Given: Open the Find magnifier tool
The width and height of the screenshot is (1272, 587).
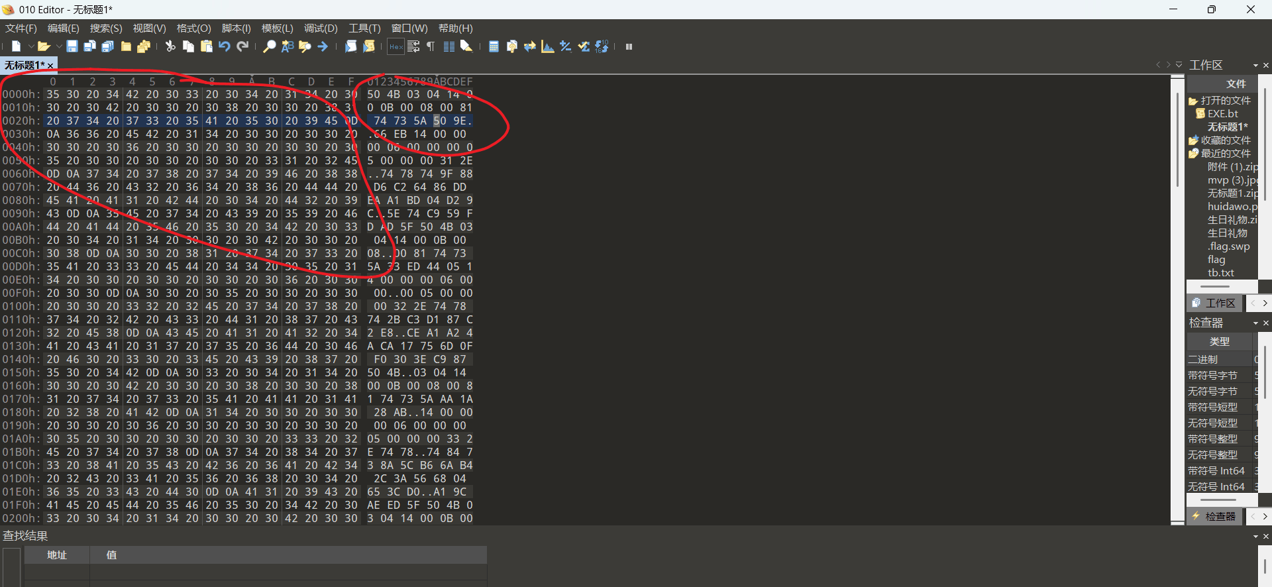Looking at the screenshot, I should click(x=269, y=46).
